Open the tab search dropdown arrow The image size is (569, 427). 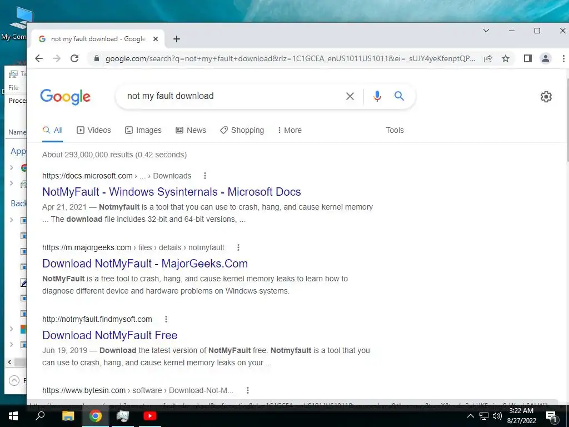(486, 31)
